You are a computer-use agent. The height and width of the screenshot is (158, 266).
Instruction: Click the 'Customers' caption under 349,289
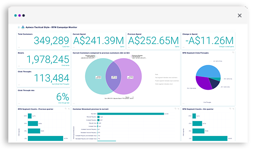[66, 47]
